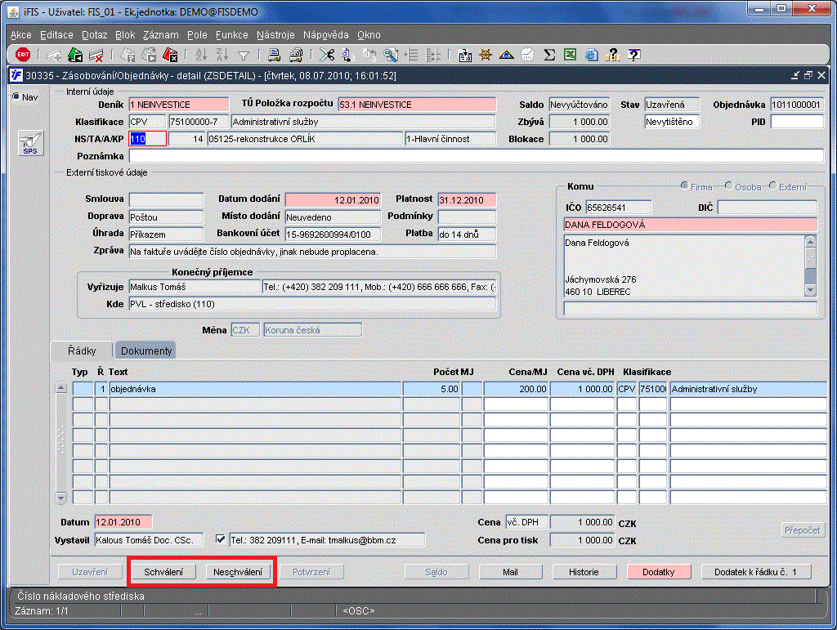Click the ship wheel toolbar icon
The height and width of the screenshot is (630, 837).
coord(486,55)
